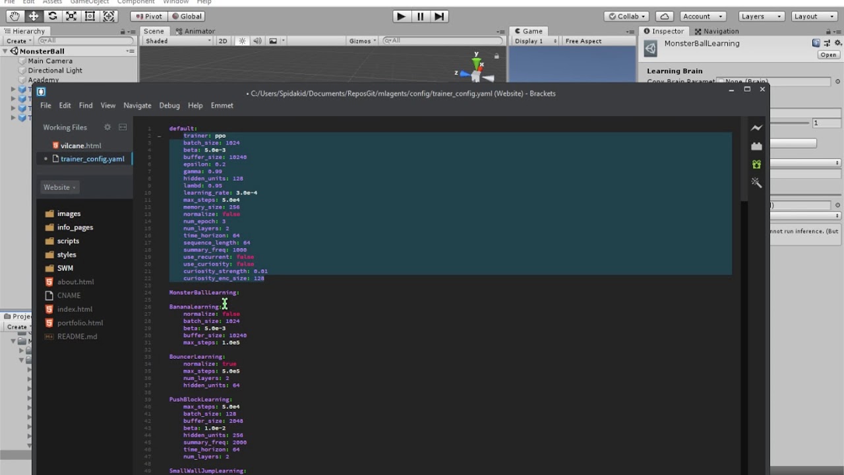The height and width of the screenshot is (475, 844).
Task: Open the Brackets File menu
Action: pos(45,106)
